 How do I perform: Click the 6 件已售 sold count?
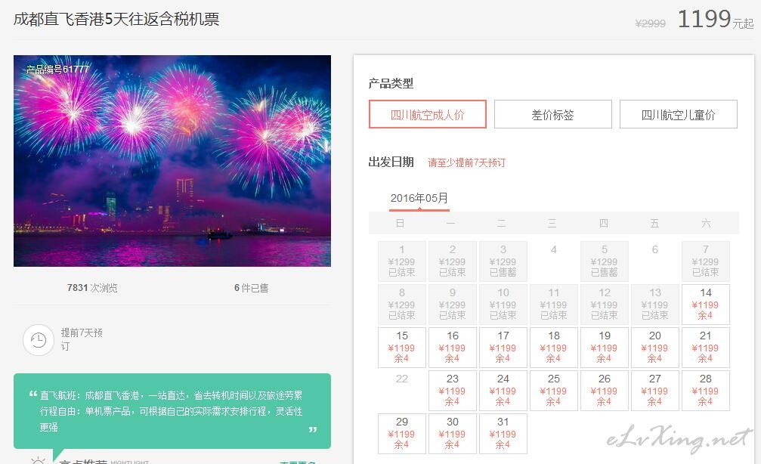pyautogui.click(x=252, y=288)
